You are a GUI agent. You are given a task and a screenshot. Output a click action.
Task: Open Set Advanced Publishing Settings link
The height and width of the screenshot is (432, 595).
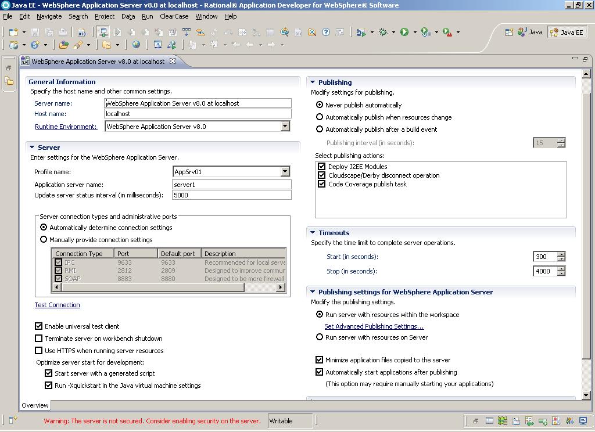[374, 326]
